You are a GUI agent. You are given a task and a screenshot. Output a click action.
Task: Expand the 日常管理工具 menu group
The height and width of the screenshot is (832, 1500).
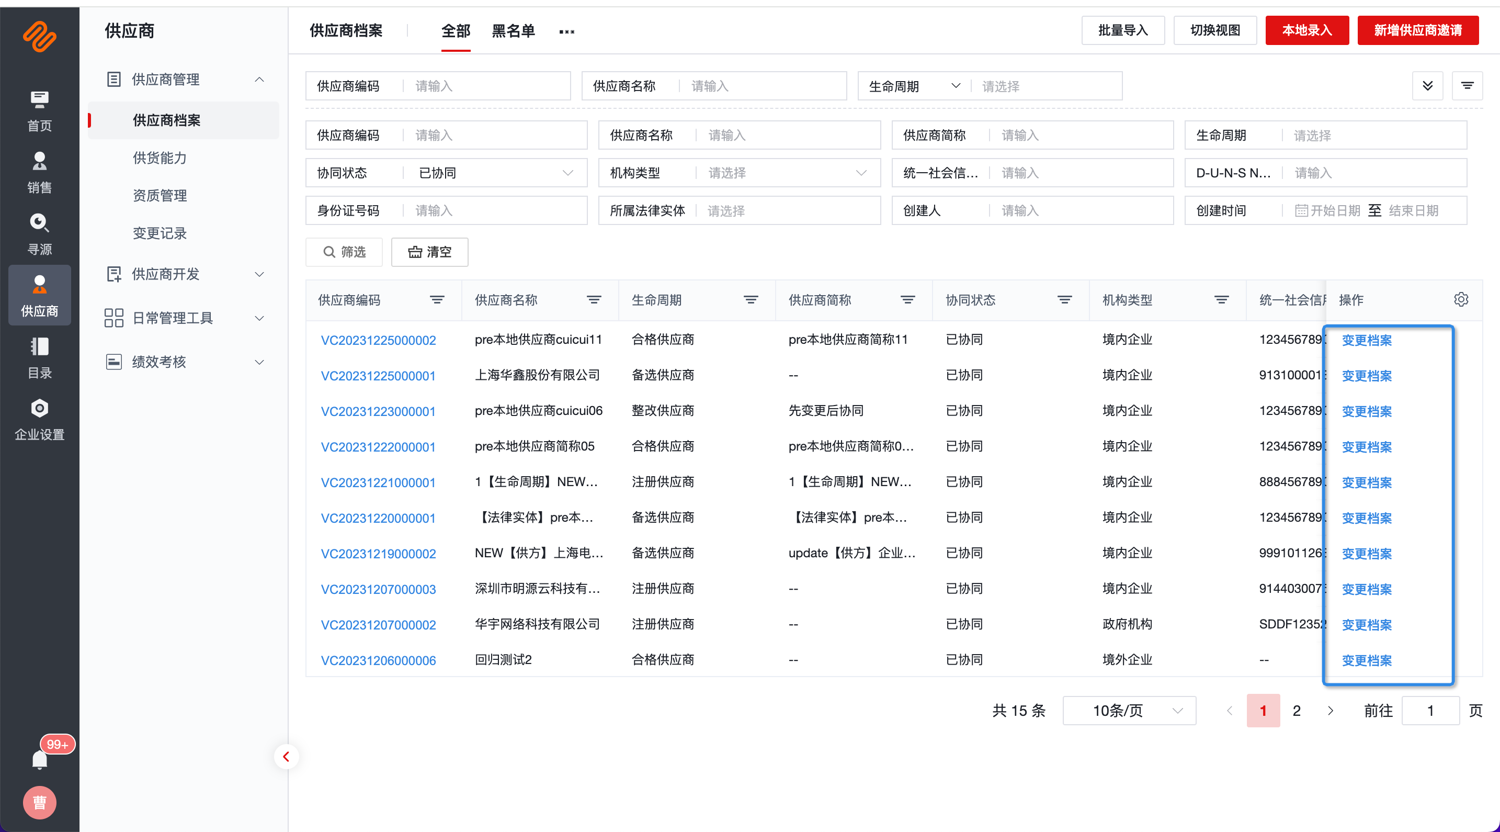tap(260, 318)
